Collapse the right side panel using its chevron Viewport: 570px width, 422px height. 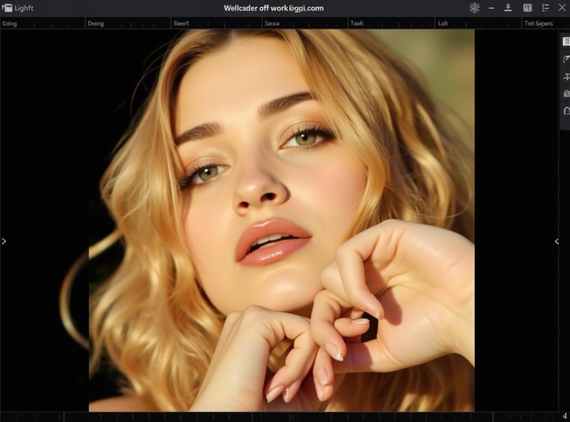click(557, 241)
